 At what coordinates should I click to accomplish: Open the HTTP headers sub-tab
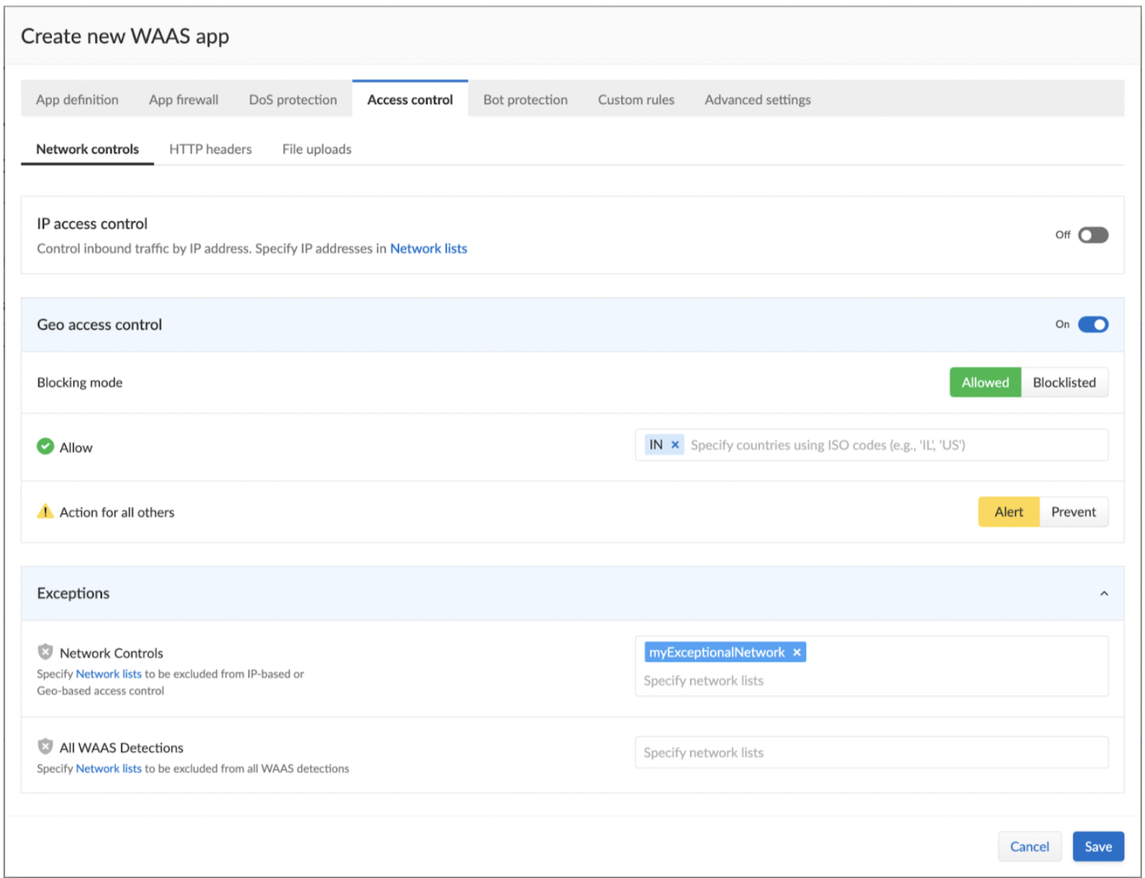(x=210, y=149)
